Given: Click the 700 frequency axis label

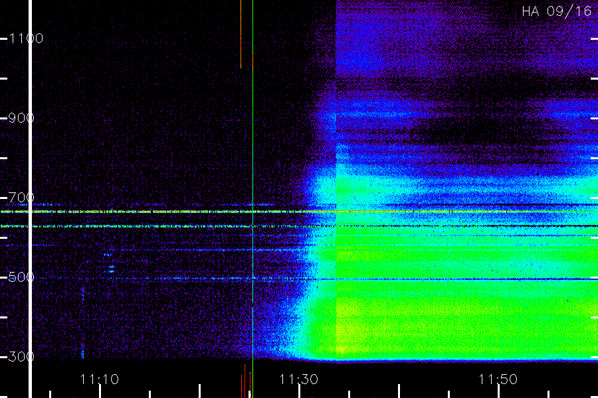Looking at the screenshot, I should (x=21, y=198).
